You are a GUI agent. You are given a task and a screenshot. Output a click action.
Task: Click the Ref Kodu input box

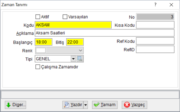155,41
